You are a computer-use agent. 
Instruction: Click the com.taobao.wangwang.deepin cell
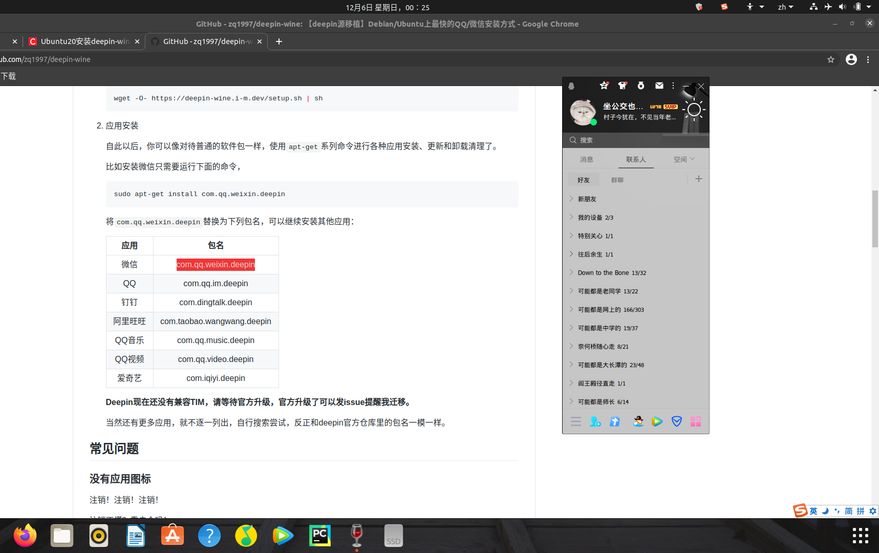(x=216, y=322)
